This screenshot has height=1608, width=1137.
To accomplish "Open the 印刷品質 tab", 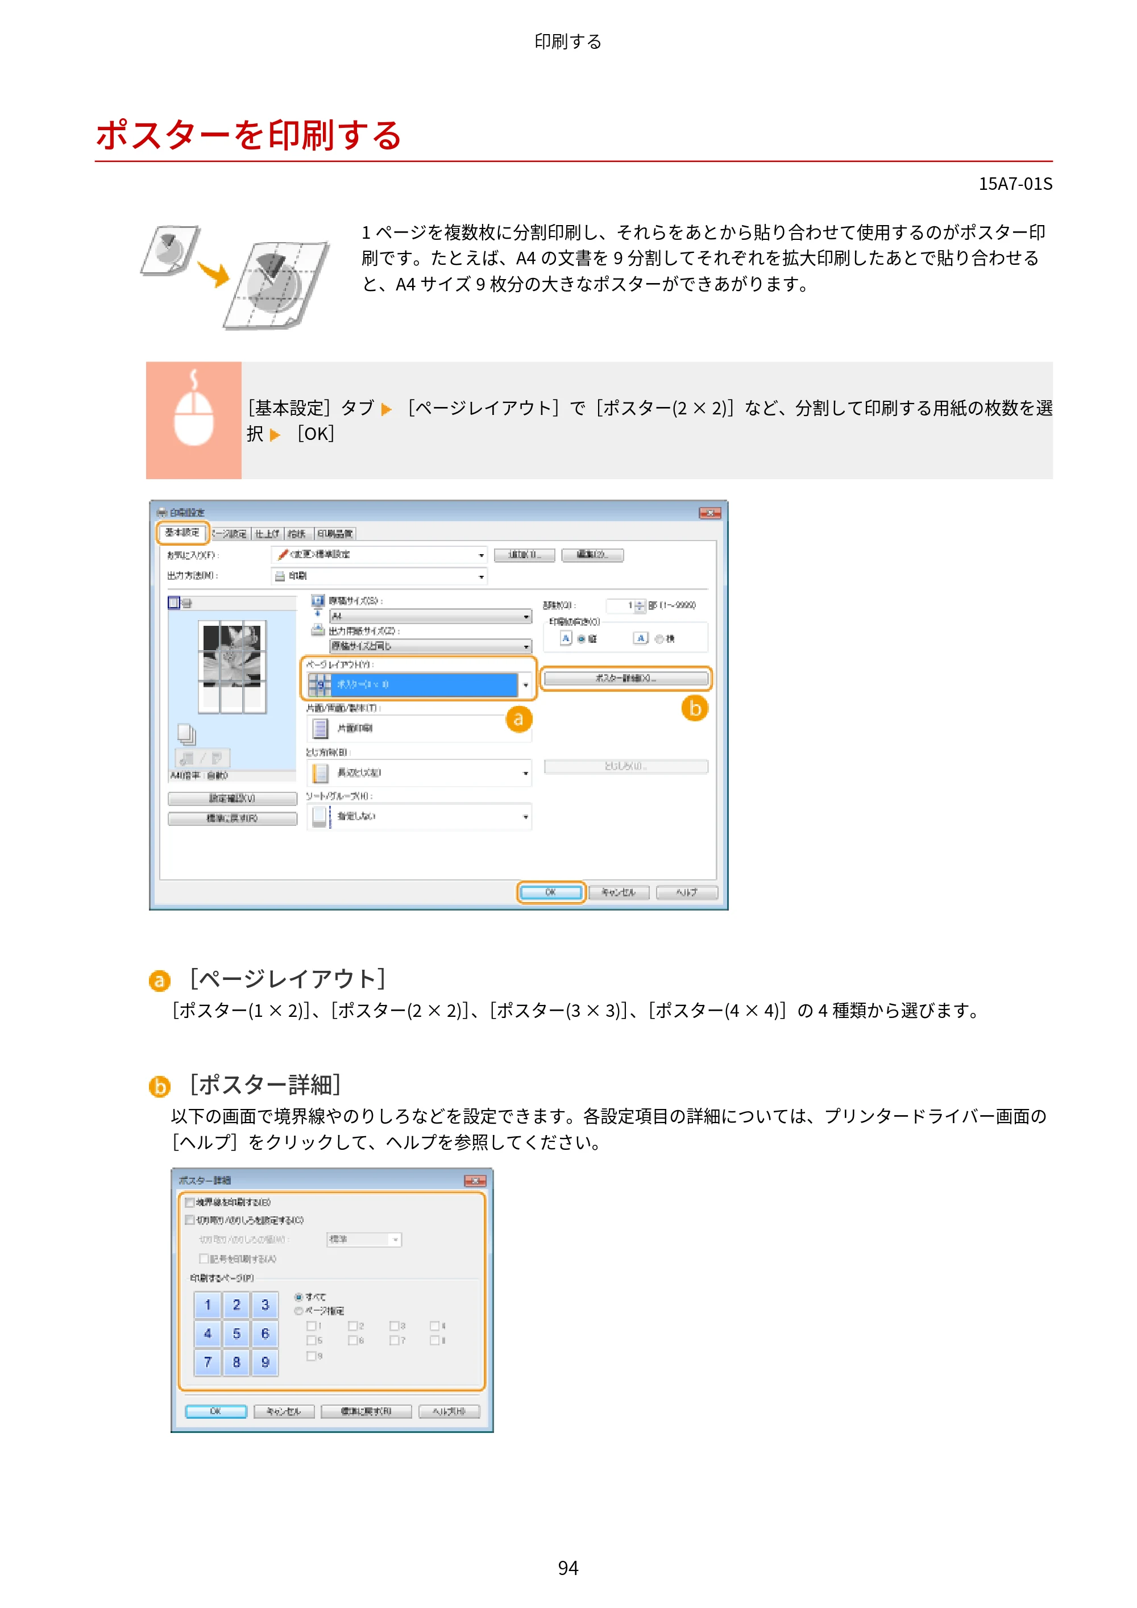I will tap(335, 534).
